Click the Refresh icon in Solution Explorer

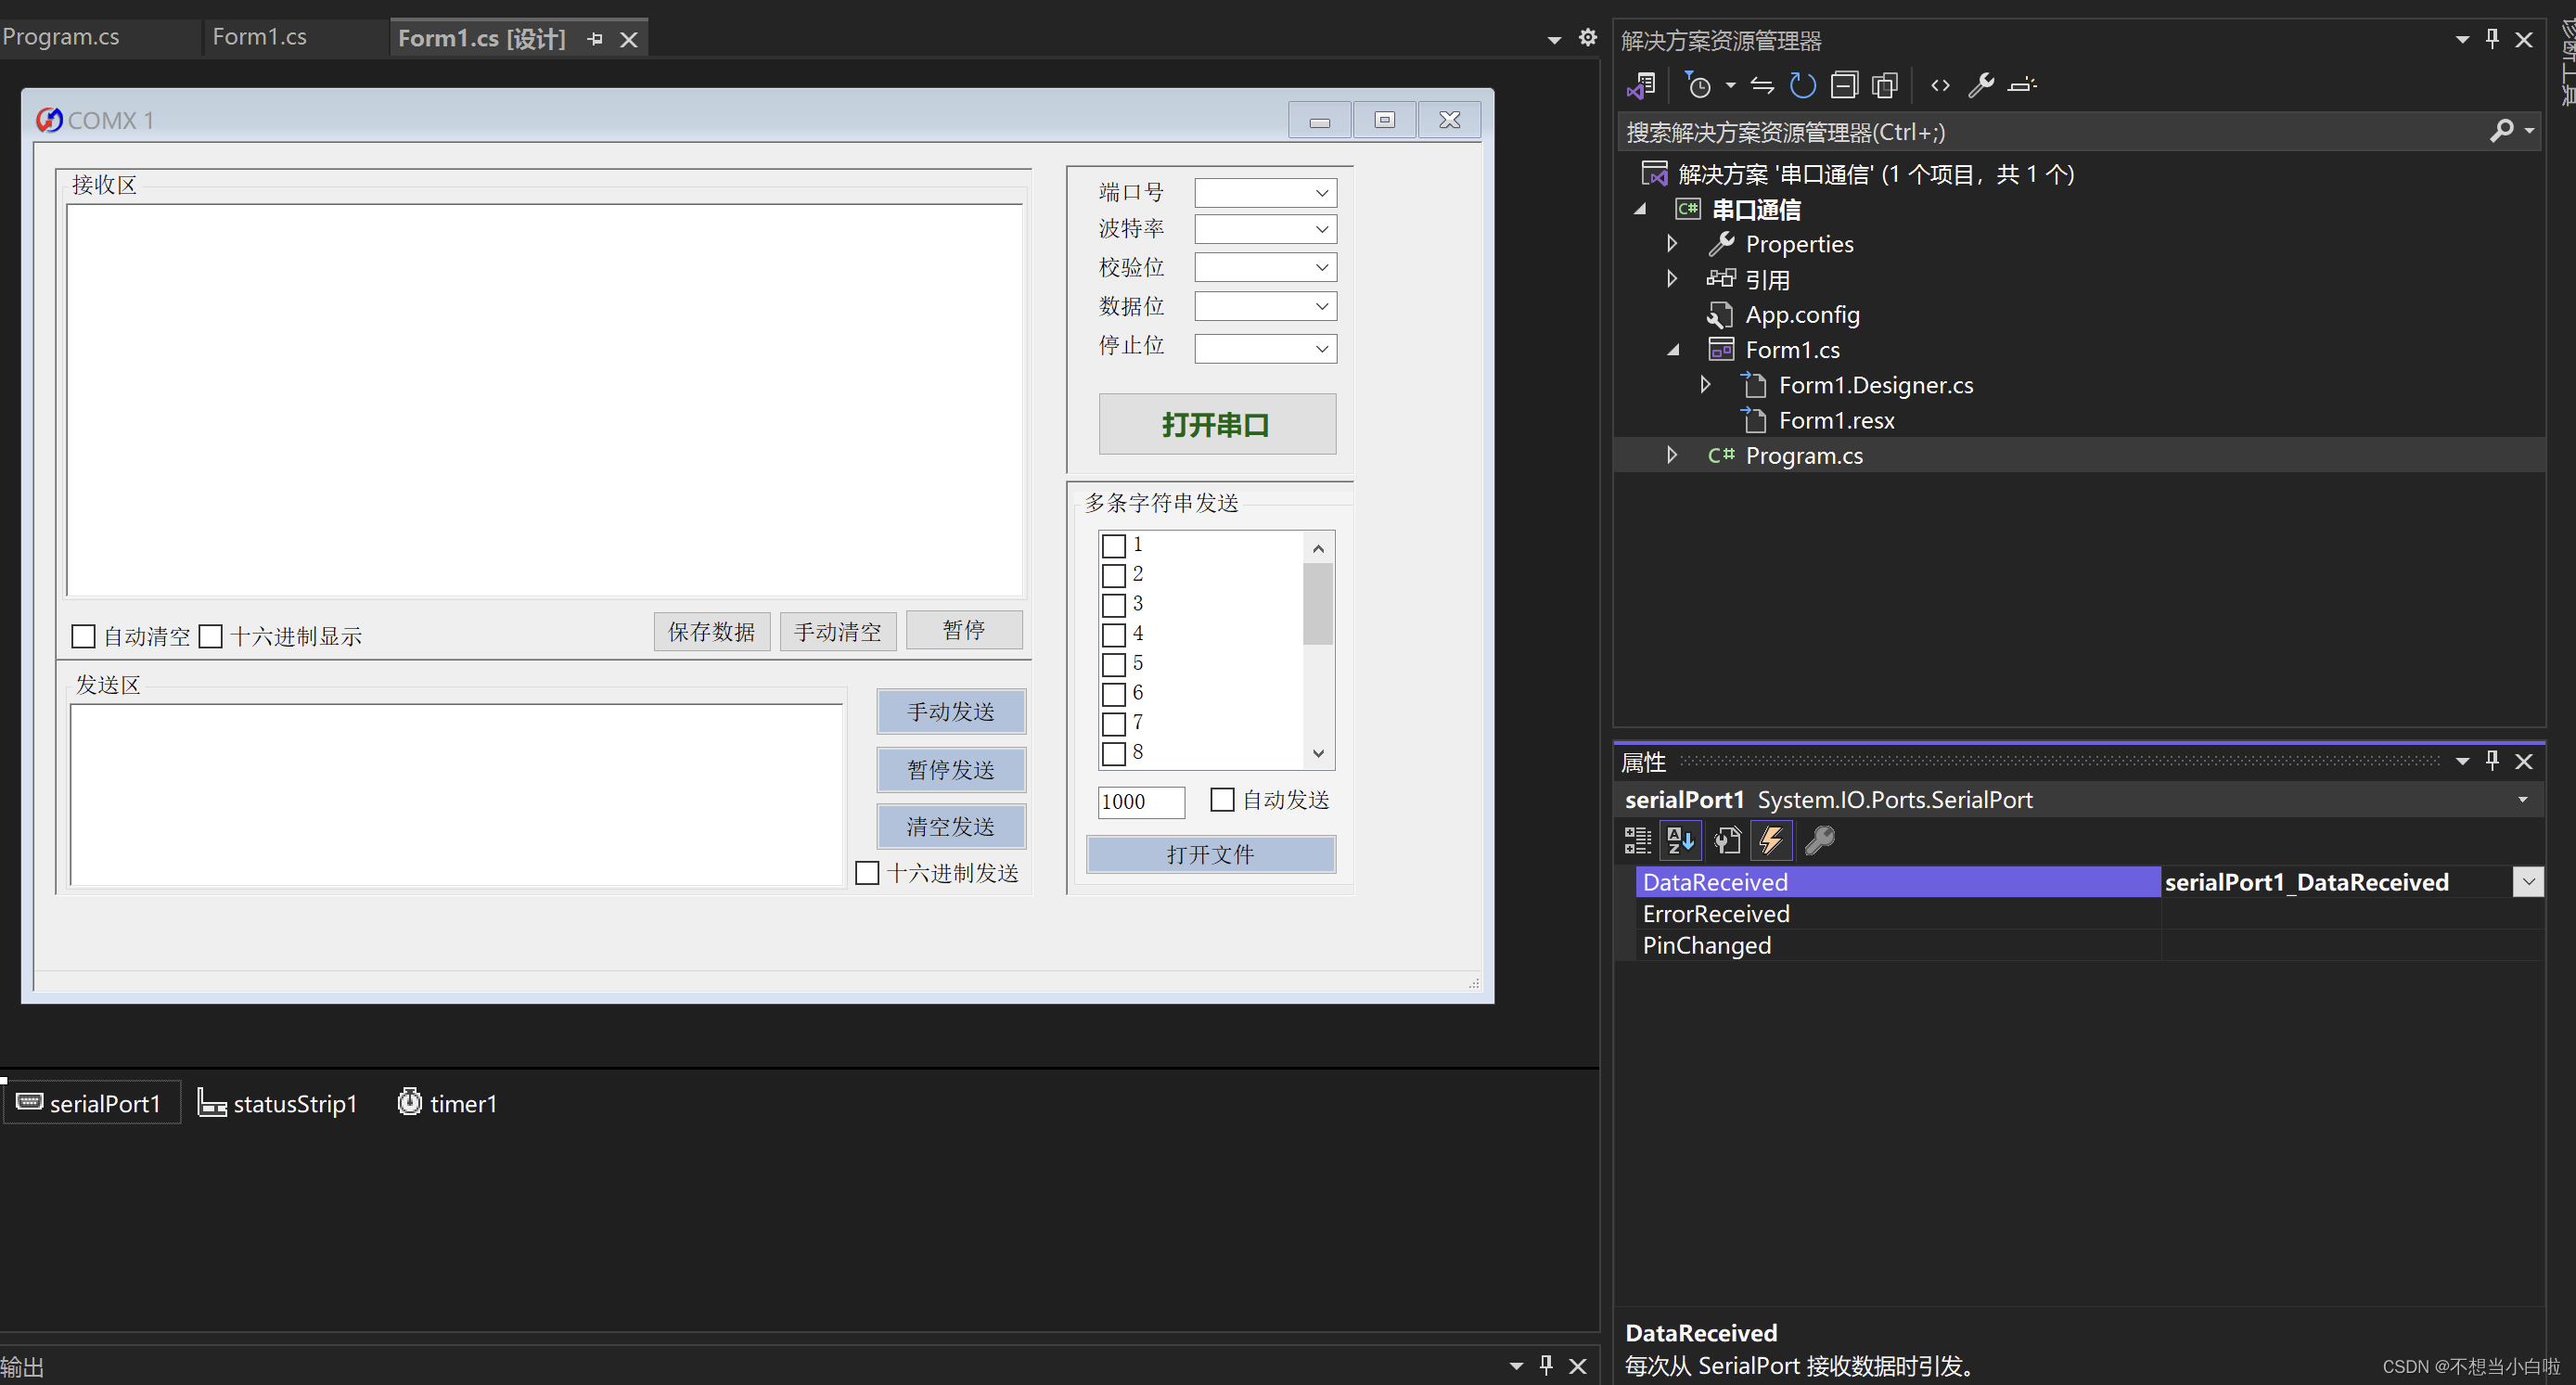[1802, 86]
